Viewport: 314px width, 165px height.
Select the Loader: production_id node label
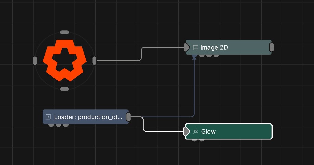(x=88, y=117)
